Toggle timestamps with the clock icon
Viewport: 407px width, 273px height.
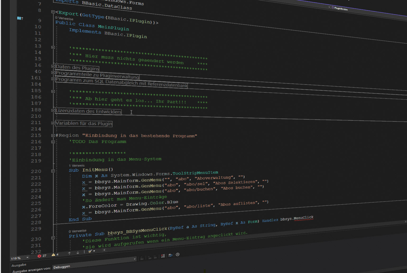178,255
